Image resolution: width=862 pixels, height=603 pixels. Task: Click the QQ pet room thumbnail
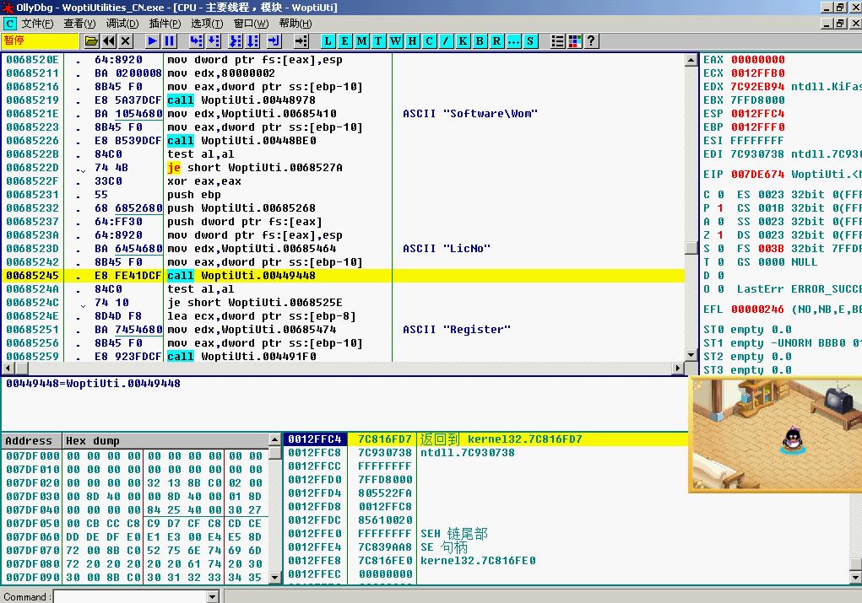[775, 433]
